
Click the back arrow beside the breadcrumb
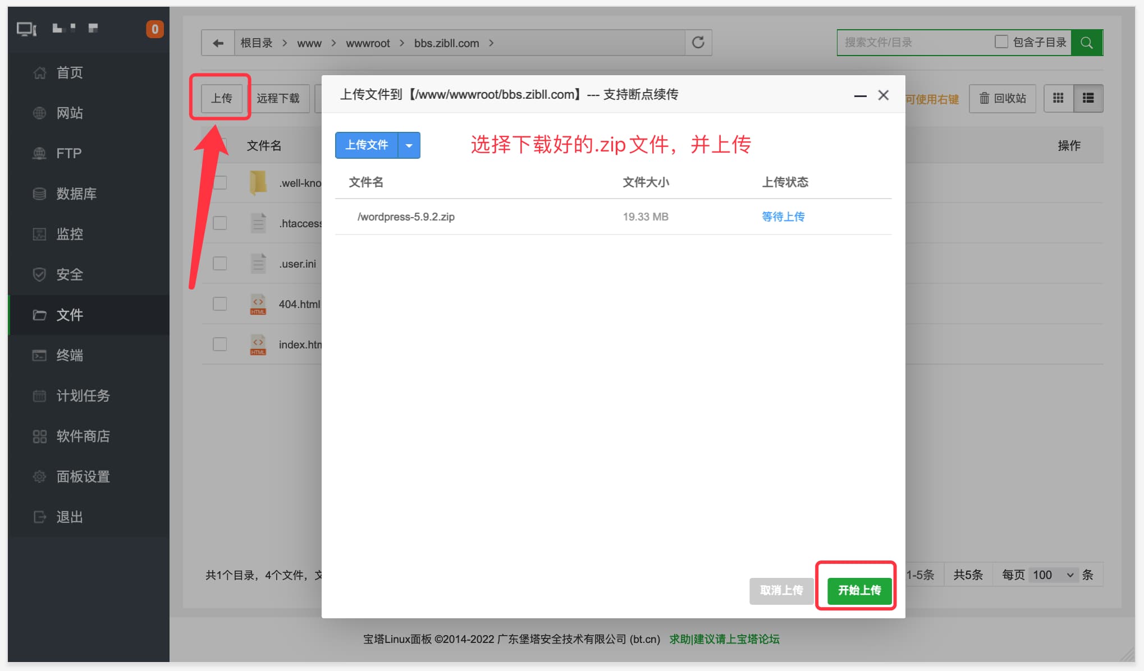coord(218,43)
